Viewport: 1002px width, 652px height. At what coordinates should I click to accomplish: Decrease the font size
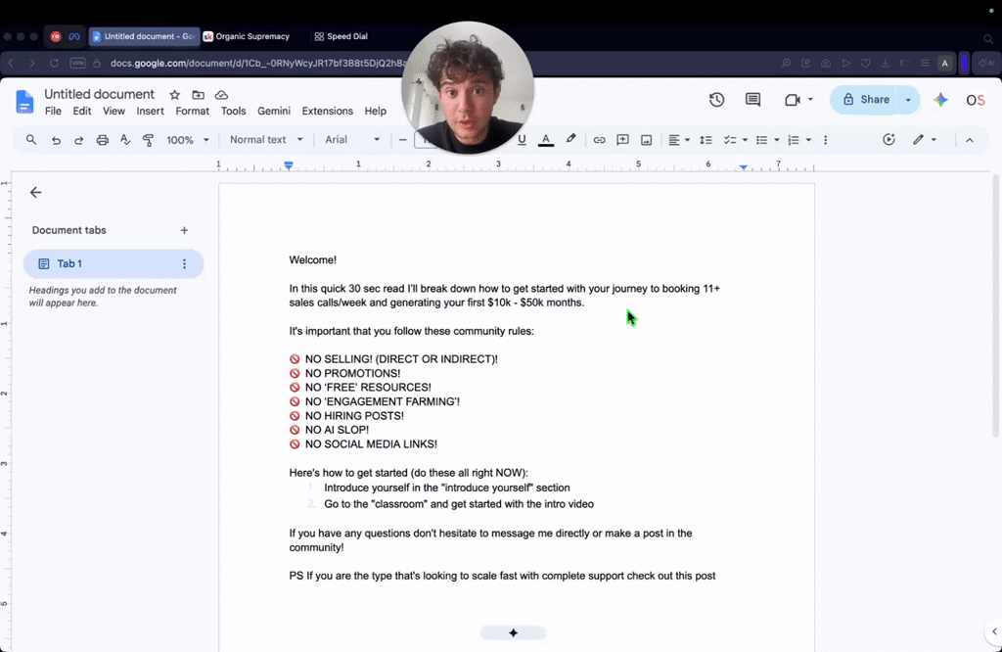coord(402,140)
